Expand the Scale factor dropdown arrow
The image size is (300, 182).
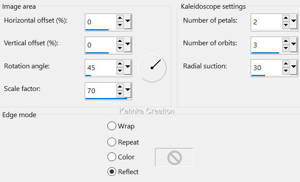point(128,91)
